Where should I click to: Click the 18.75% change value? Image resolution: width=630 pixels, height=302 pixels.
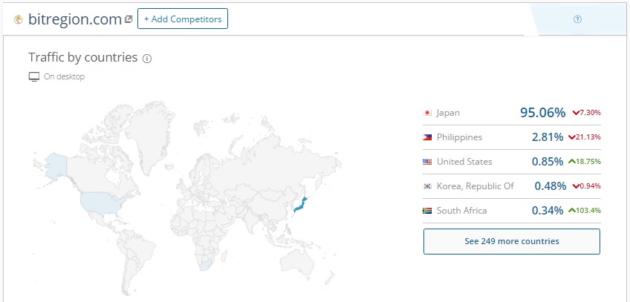pos(589,162)
